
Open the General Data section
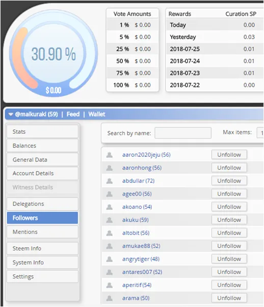[x=42, y=159]
